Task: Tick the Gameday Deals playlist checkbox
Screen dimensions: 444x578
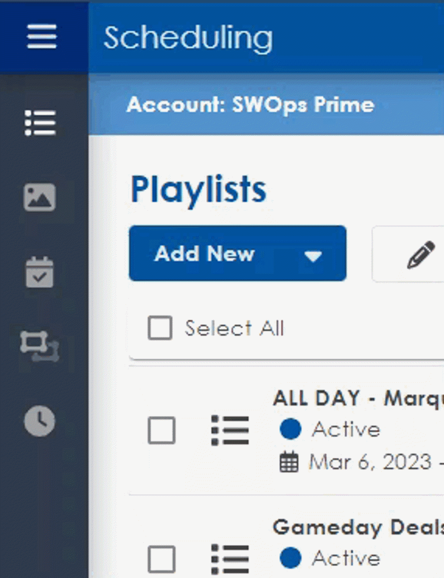Action: pyautogui.click(x=161, y=559)
